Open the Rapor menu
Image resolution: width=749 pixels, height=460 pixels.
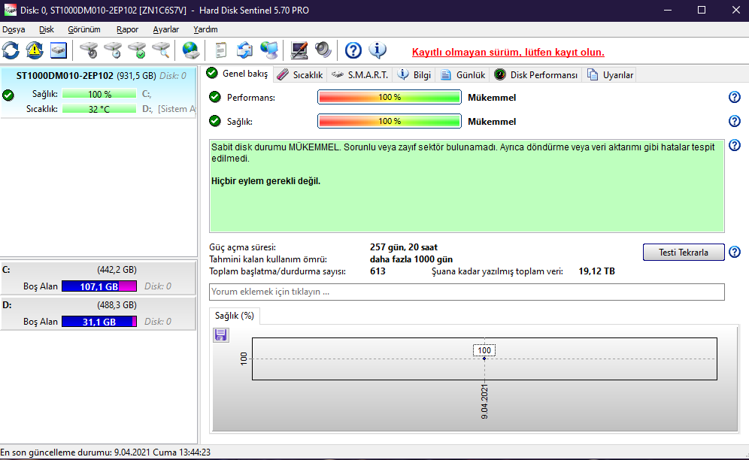point(127,29)
